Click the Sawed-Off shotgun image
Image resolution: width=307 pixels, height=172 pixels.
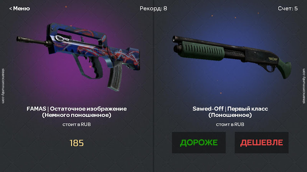click(x=232, y=57)
